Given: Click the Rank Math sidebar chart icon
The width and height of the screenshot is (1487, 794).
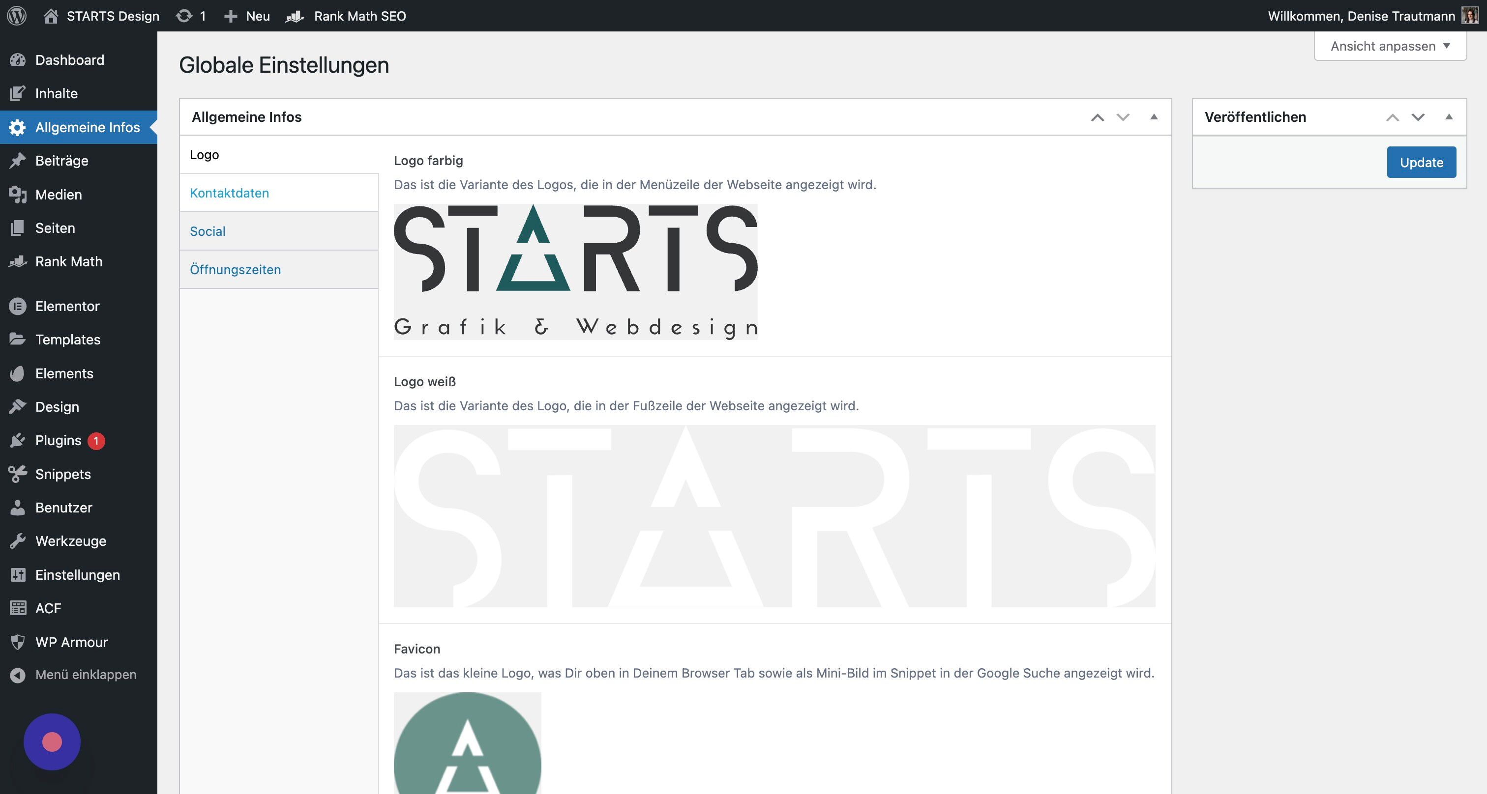Looking at the screenshot, I should tap(18, 262).
